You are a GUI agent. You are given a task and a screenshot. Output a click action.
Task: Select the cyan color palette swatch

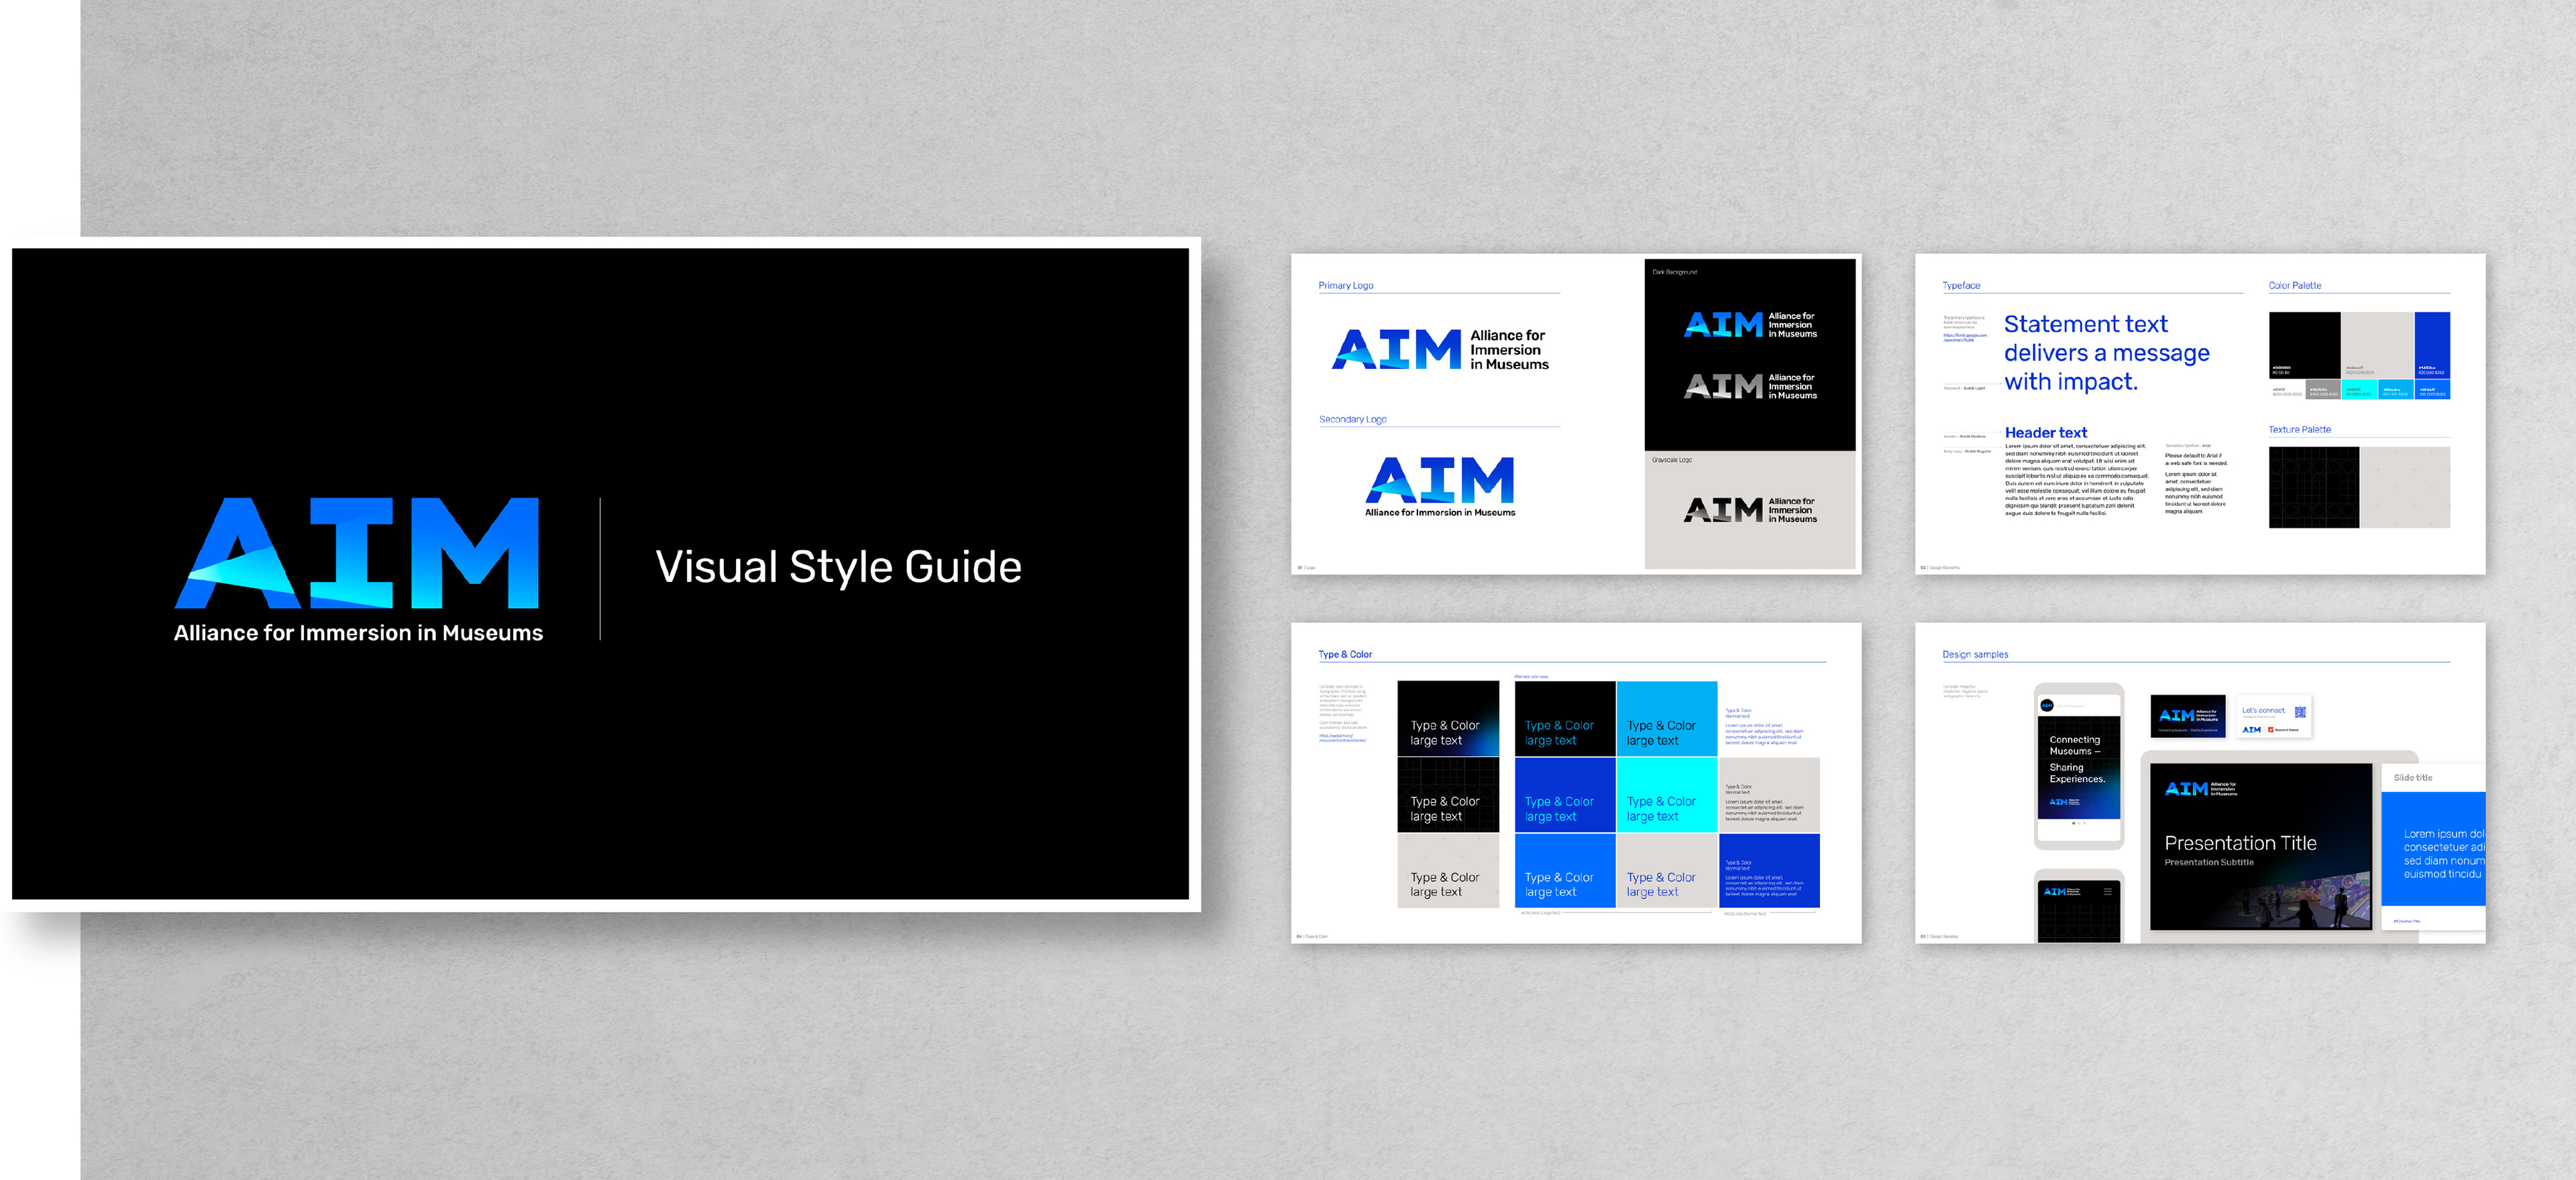point(2359,390)
